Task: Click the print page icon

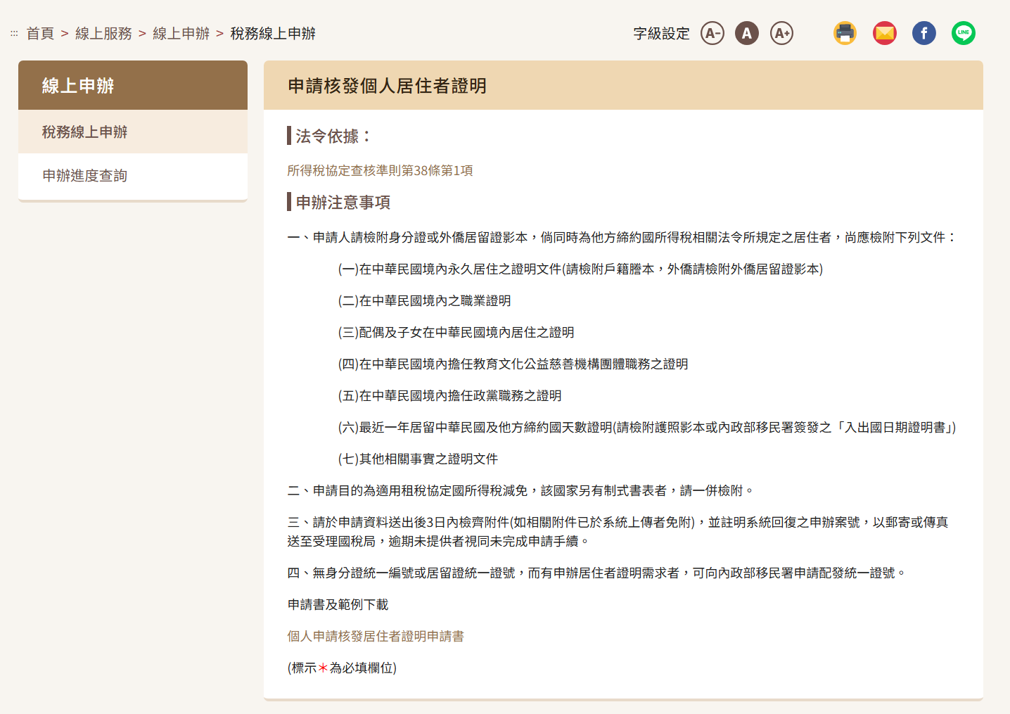Action: tap(845, 33)
